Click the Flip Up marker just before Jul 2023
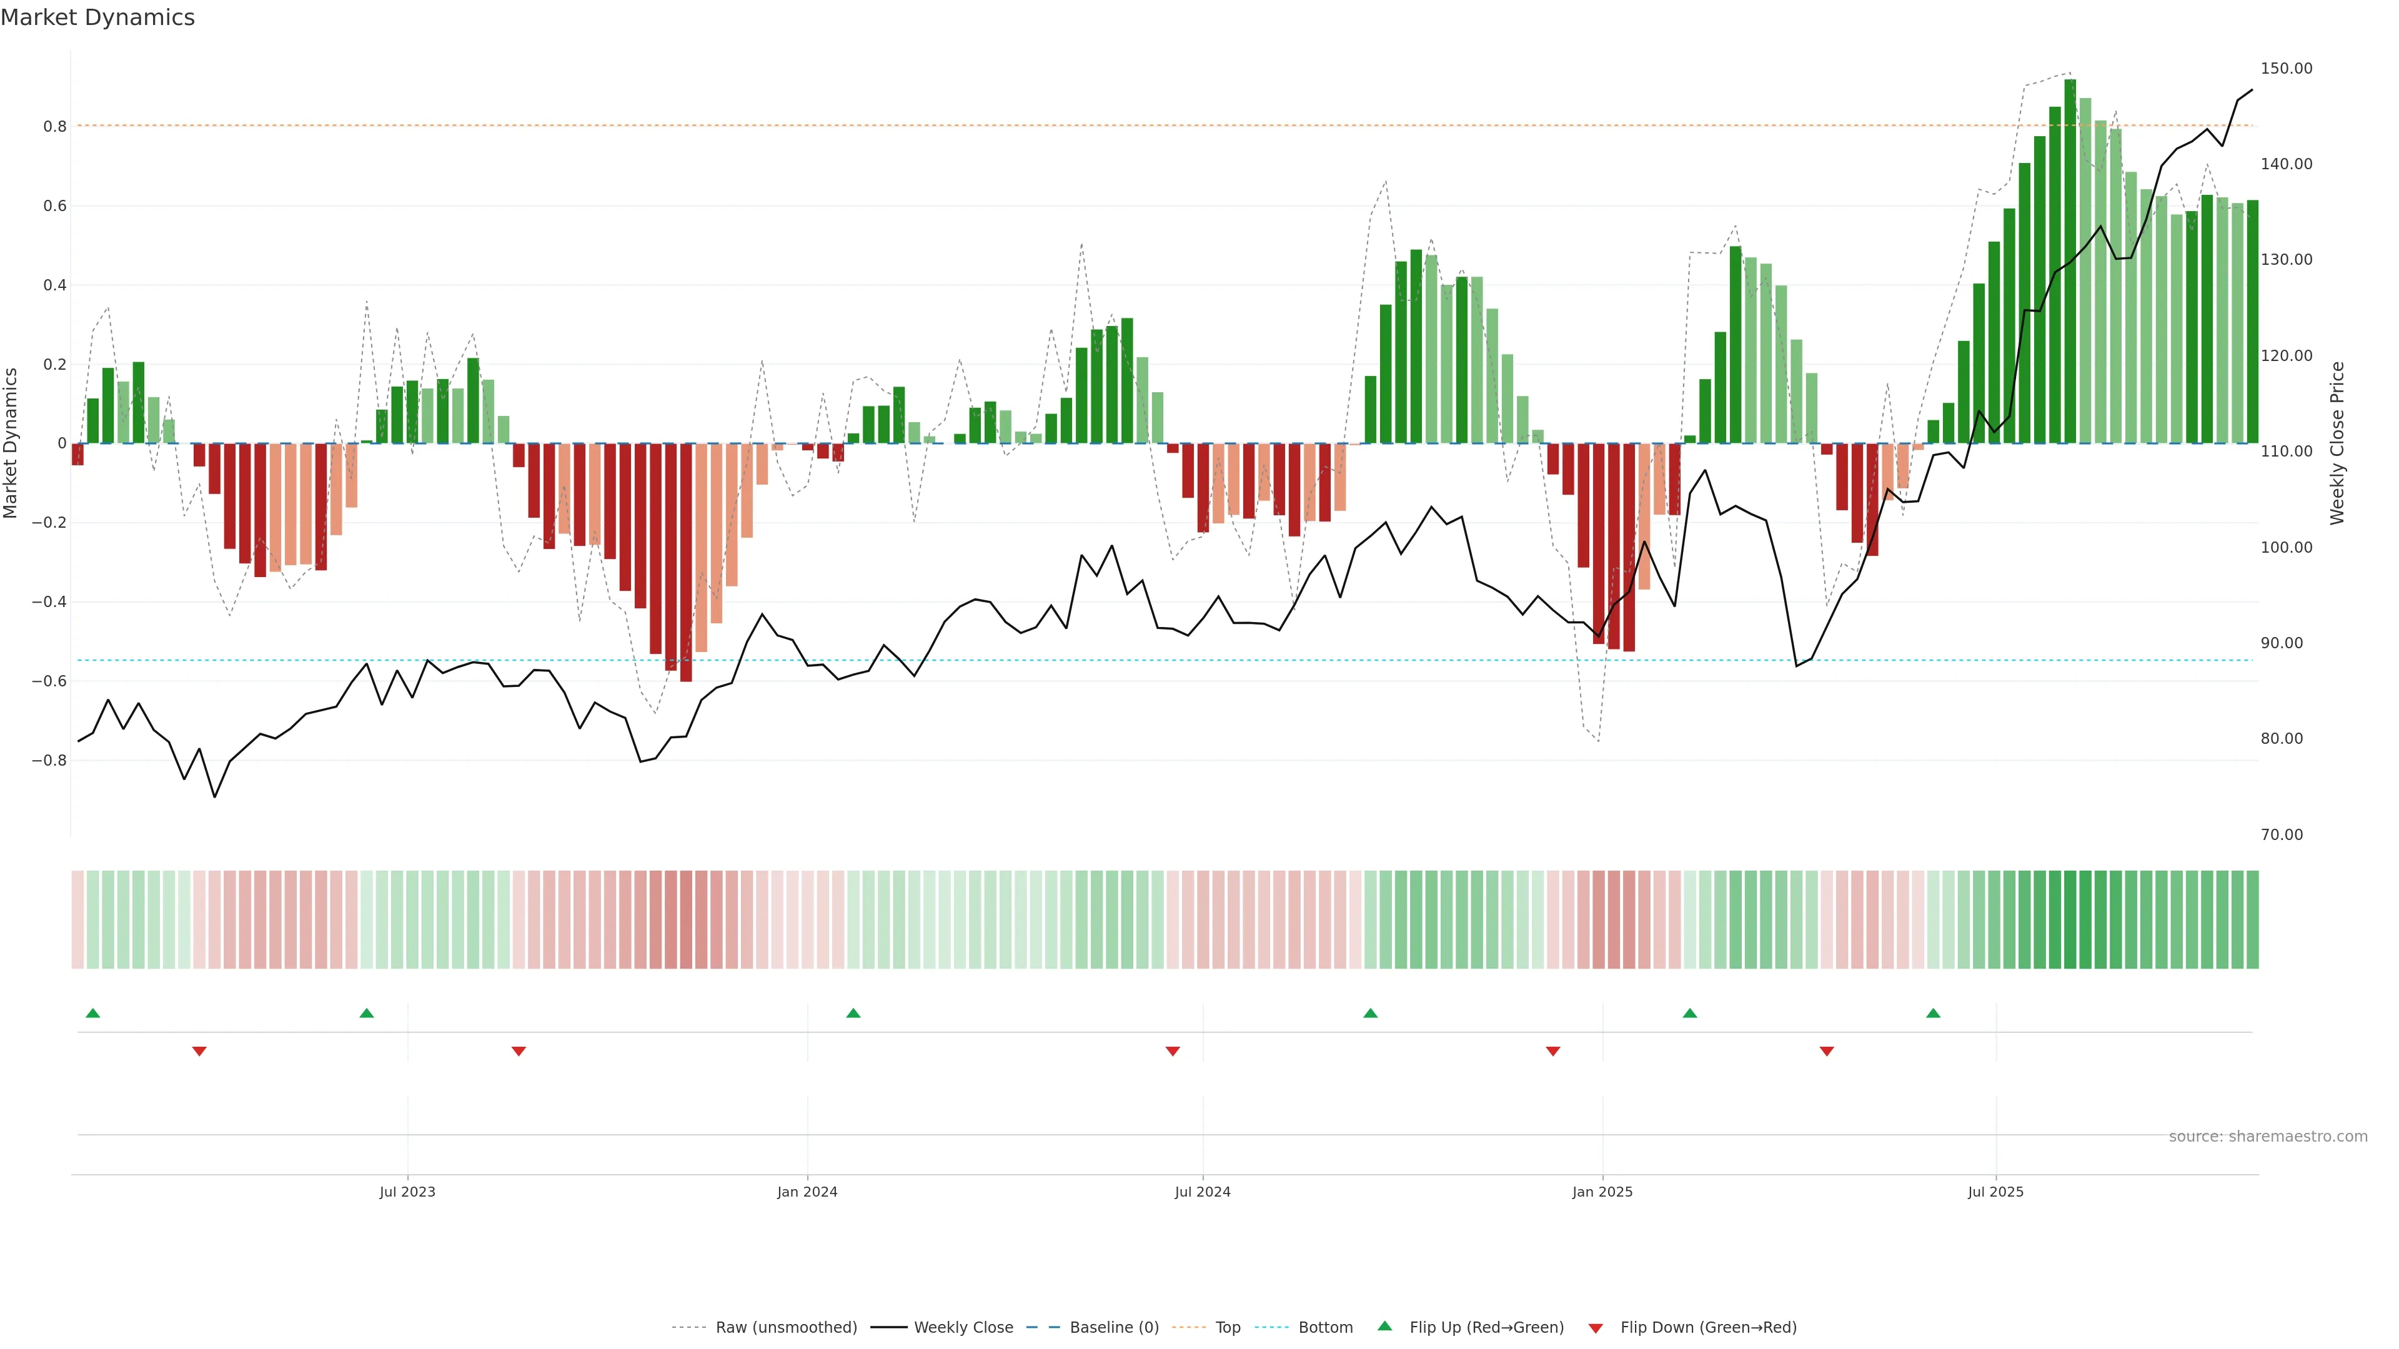This screenshot has width=2399, height=1349. [367, 1013]
